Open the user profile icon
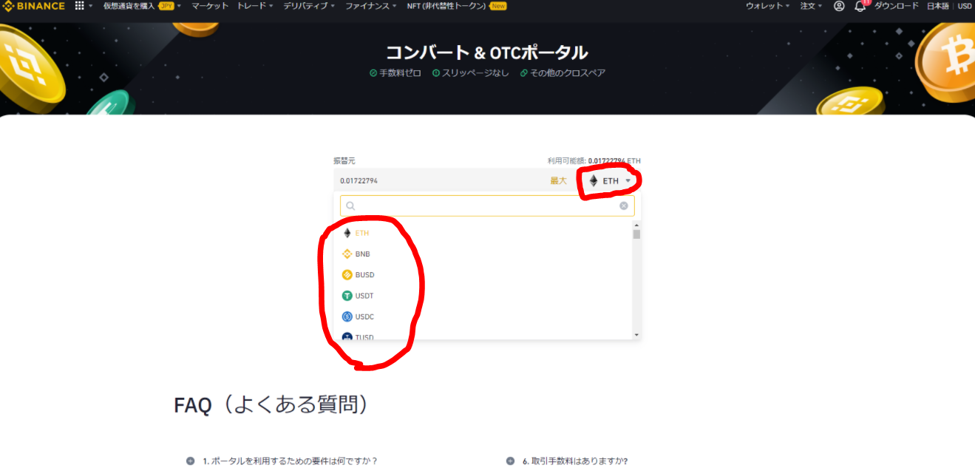The height and width of the screenshot is (468, 975). click(x=839, y=6)
